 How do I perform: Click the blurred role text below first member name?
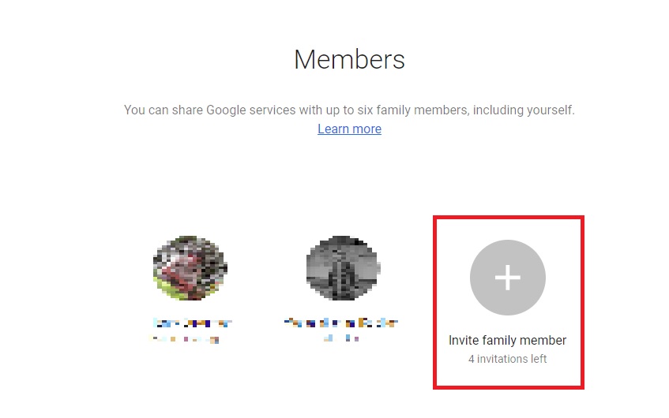click(x=184, y=339)
